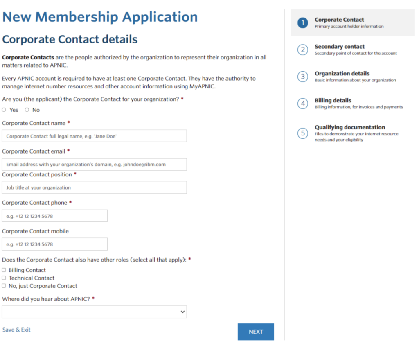Click the step 1 circle icon

[303, 23]
